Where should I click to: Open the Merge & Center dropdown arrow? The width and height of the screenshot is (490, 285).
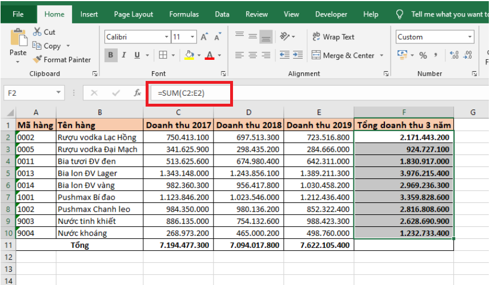tap(381, 55)
